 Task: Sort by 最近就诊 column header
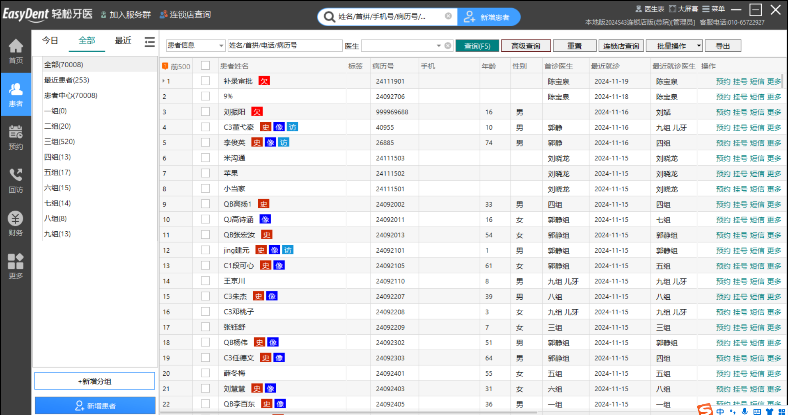605,66
